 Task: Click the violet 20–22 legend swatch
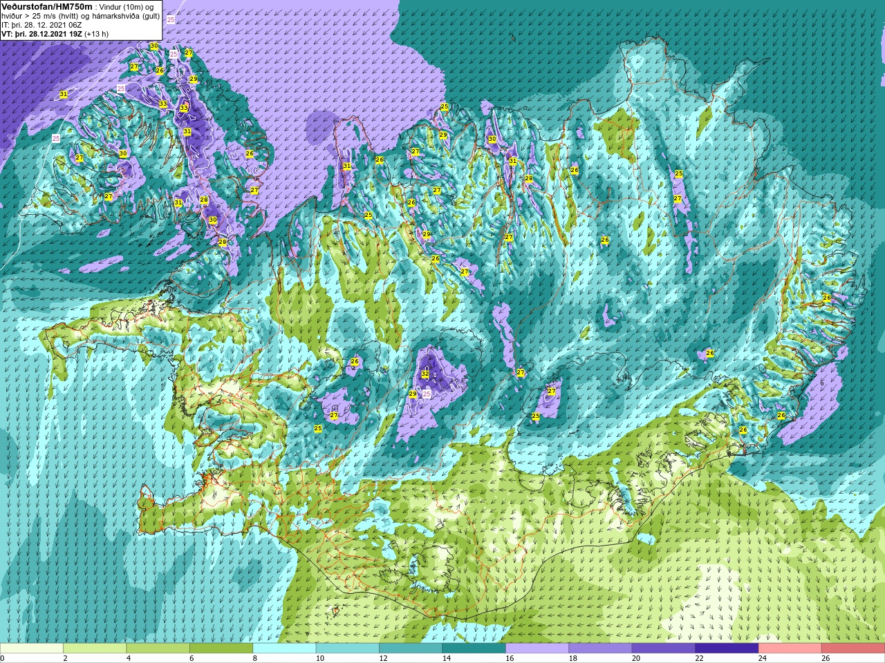[x=664, y=648]
